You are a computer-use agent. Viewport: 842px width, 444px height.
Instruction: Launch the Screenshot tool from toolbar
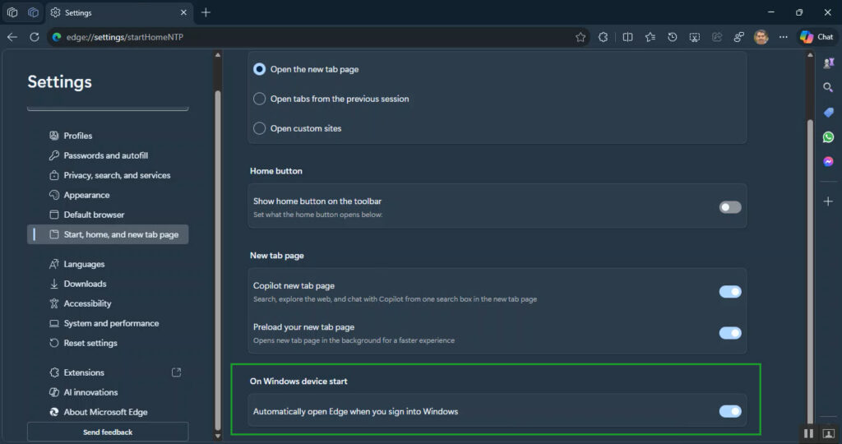point(695,37)
